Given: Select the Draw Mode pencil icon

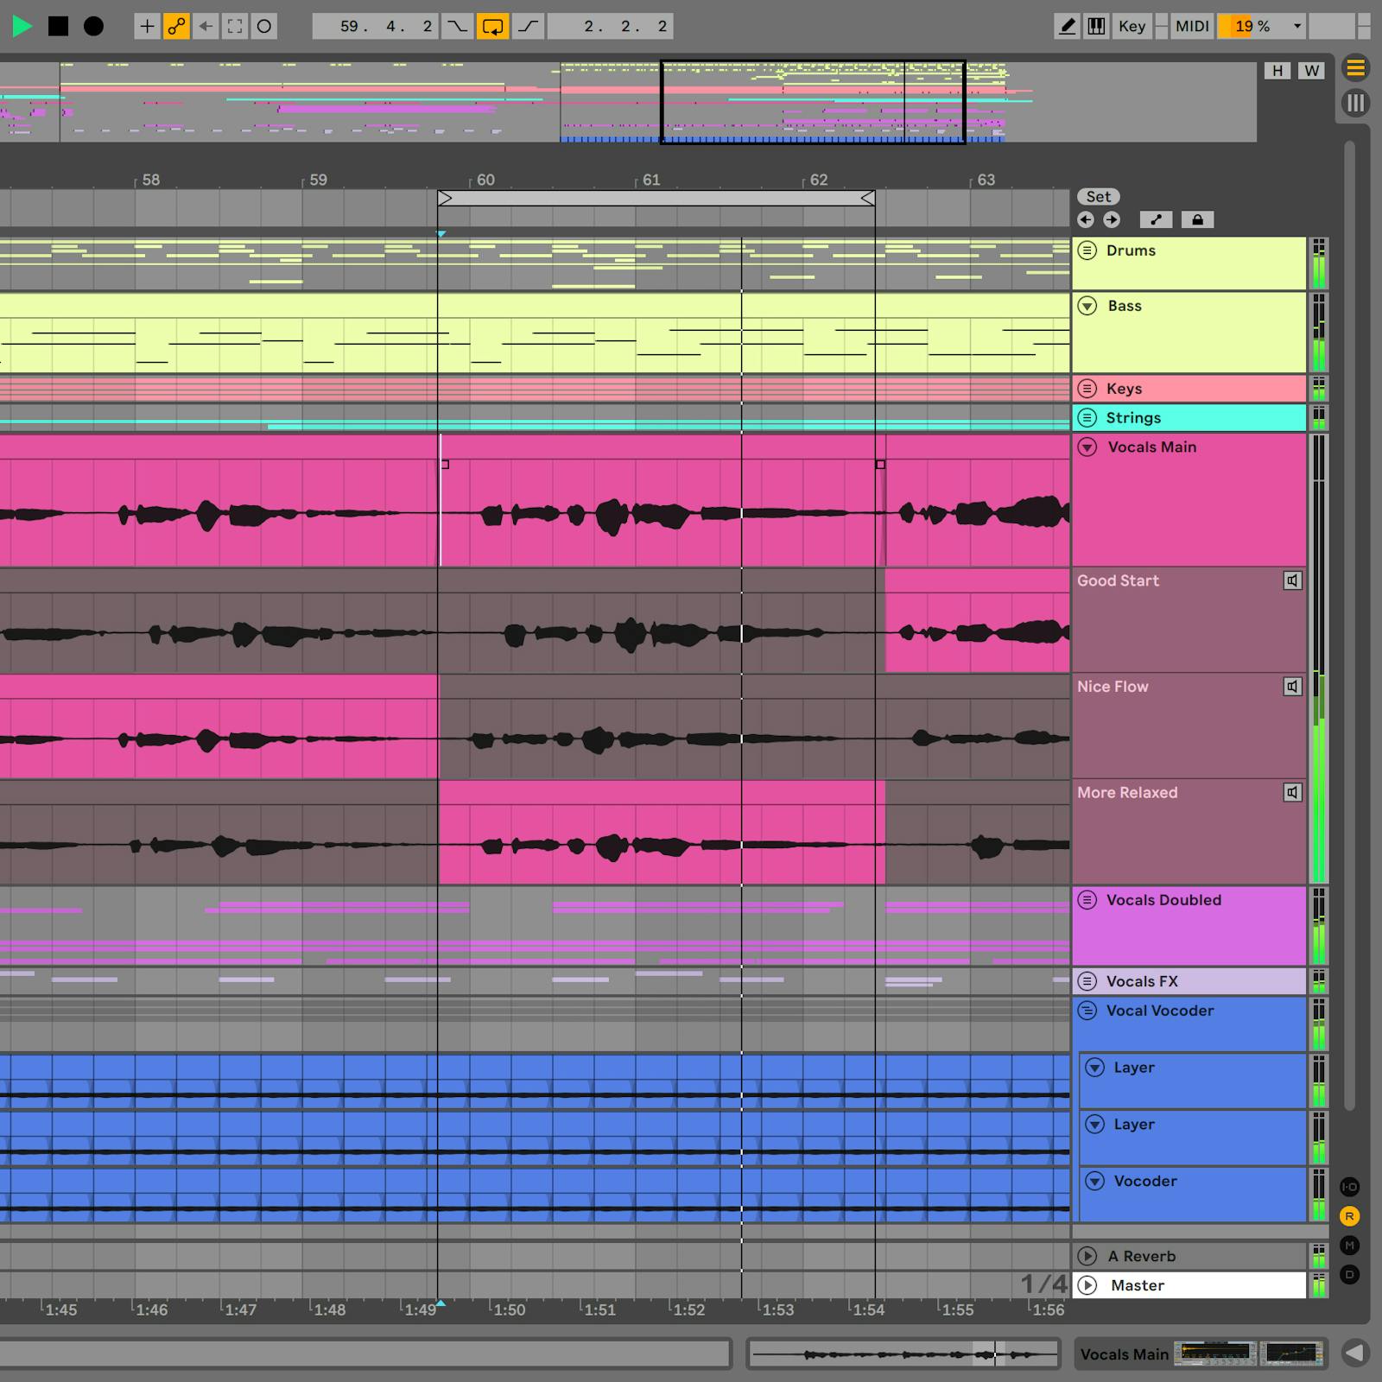Looking at the screenshot, I should [x=1067, y=26].
